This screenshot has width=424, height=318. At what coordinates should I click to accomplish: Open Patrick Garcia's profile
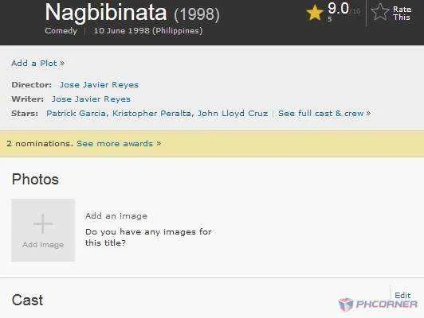(76, 113)
